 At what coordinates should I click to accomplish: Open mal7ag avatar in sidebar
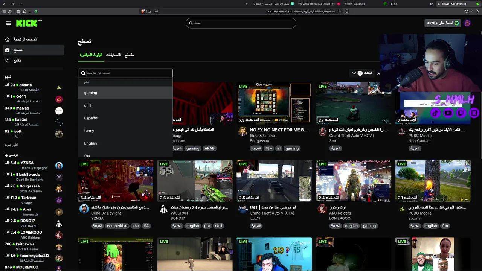click(x=59, y=111)
